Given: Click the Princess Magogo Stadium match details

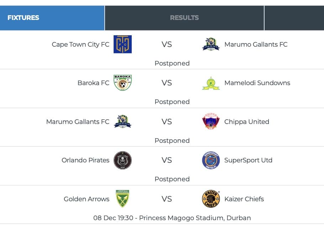Looking at the screenshot, I should (172, 218).
